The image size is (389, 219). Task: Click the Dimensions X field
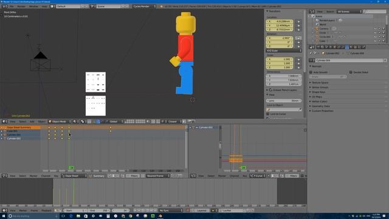284,75
